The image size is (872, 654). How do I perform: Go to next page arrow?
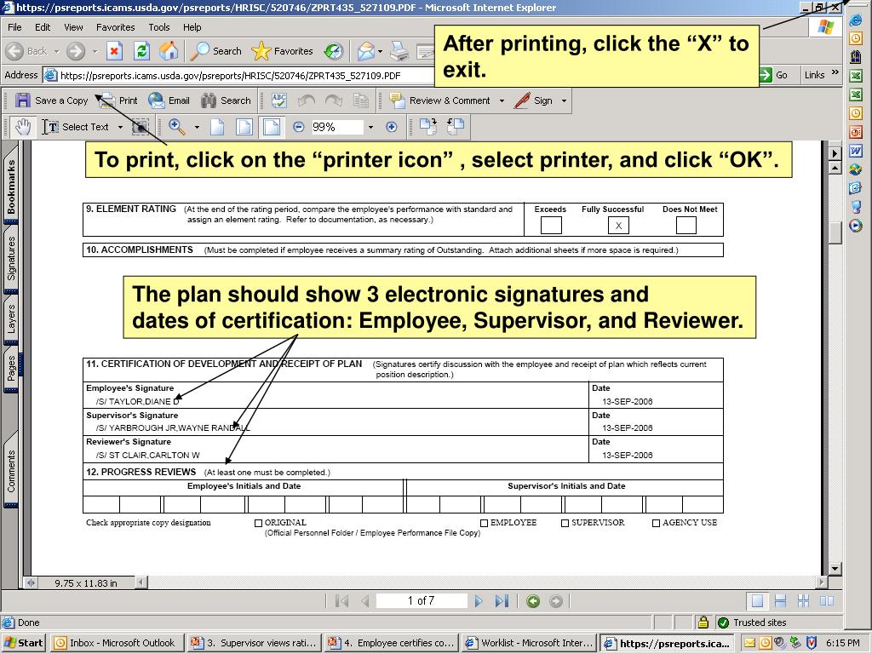coord(479,601)
